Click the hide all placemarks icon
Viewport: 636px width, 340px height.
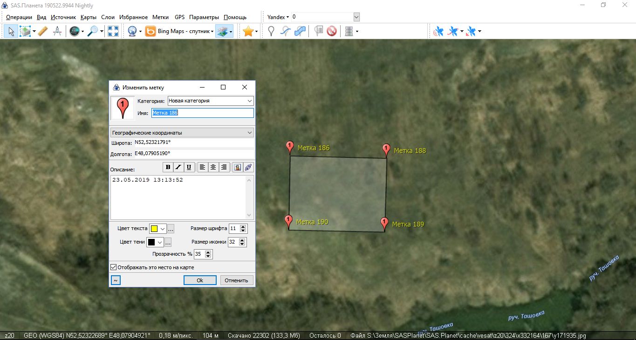(331, 31)
